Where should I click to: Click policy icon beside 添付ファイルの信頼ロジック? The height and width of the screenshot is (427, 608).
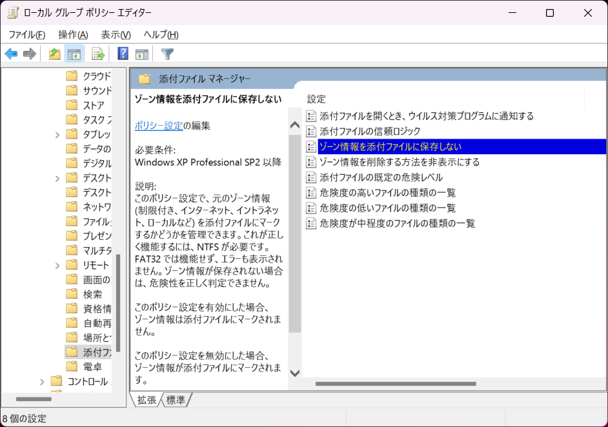click(x=311, y=132)
